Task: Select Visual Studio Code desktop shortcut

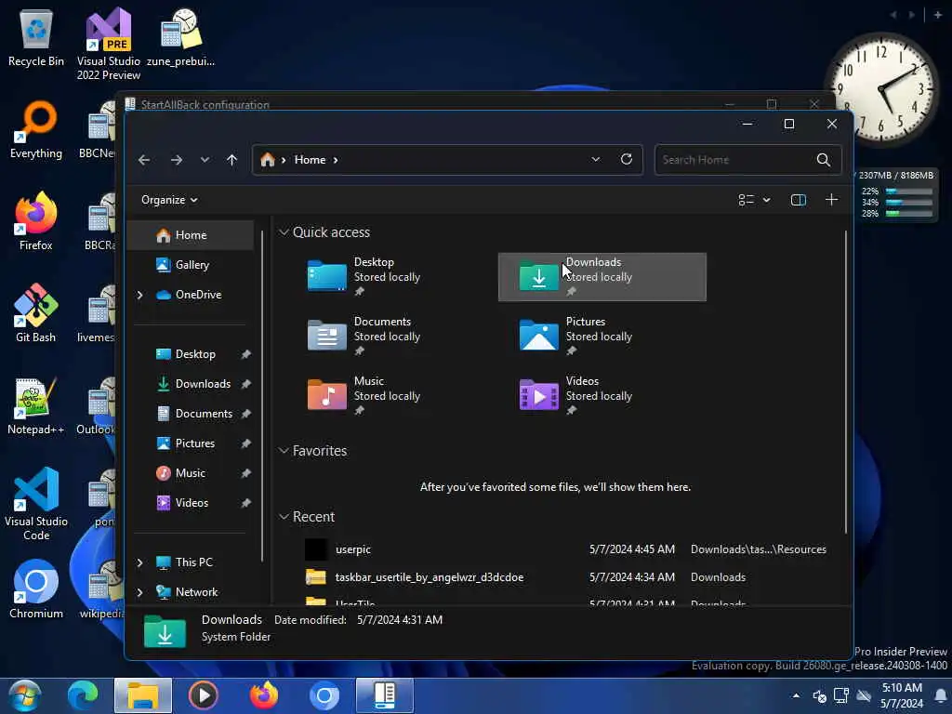Action: click(36, 504)
